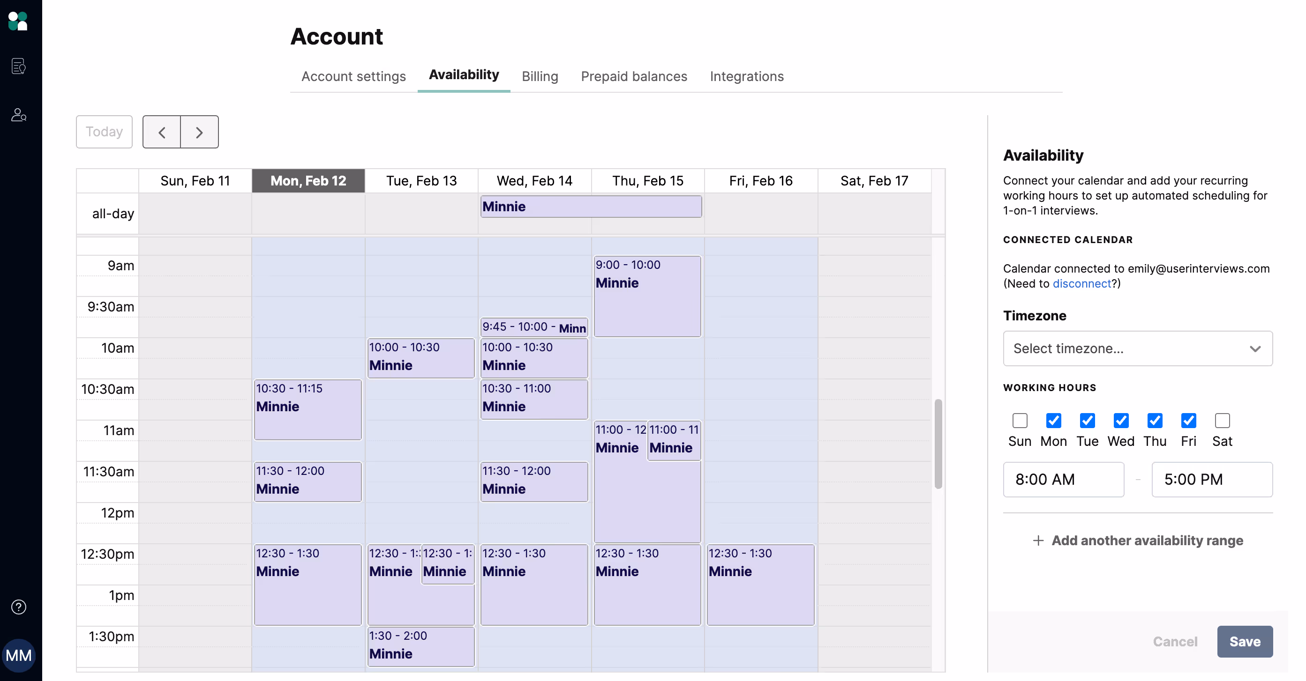Click the User Interviews logo icon
The image size is (1306, 681).
coord(18,21)
